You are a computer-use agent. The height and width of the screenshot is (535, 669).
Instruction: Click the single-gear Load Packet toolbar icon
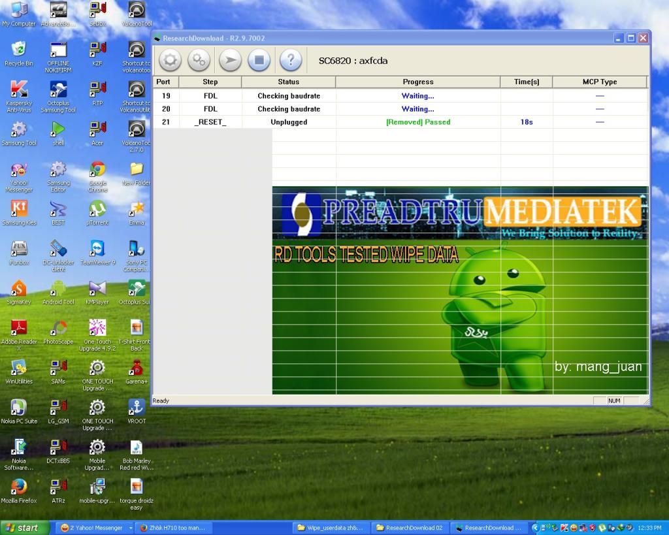[170, 60]
